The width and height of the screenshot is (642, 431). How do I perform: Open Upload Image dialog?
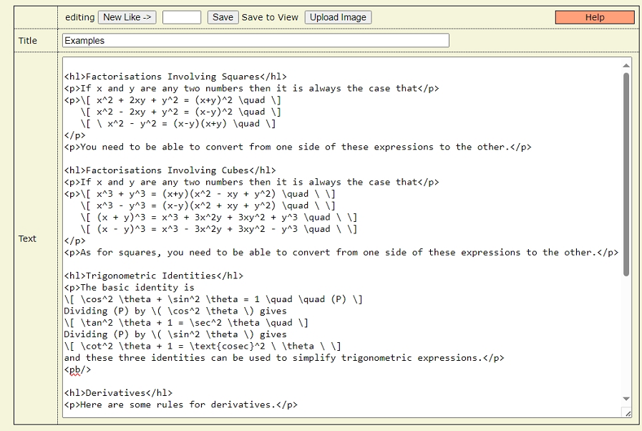click(338, 17)
